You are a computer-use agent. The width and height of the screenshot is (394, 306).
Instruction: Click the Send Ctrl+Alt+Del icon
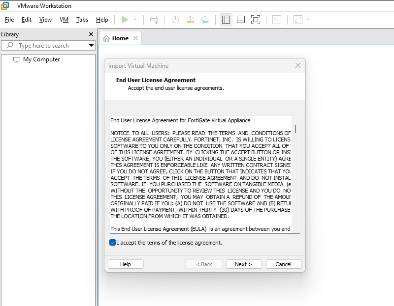click(154, 20)
